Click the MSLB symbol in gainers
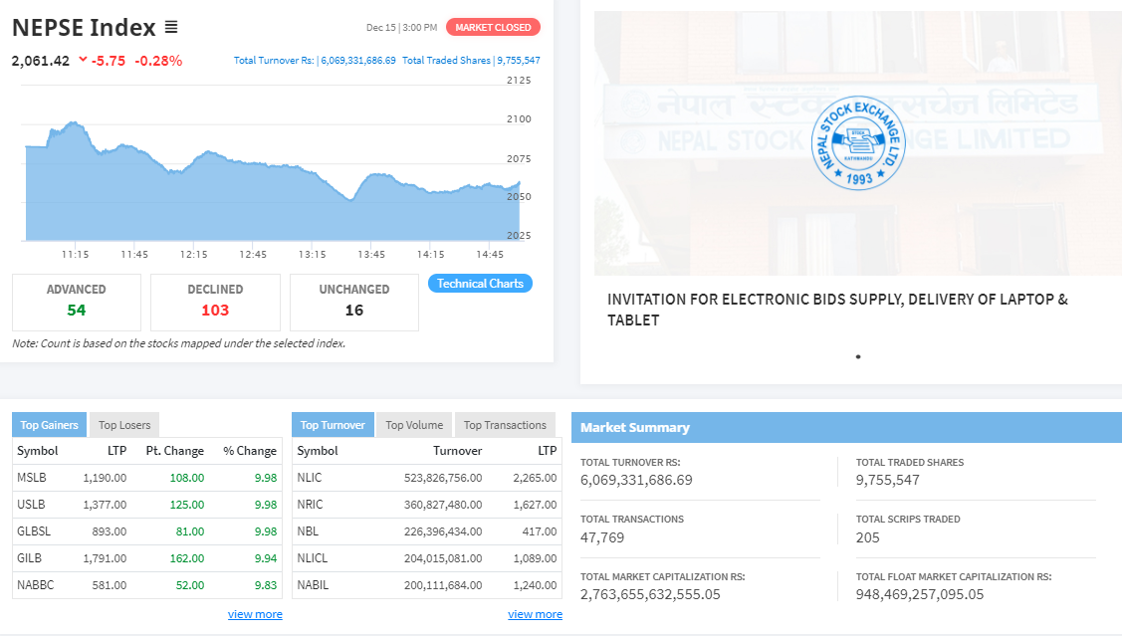This screenshot has width=1122, height=636. pyautogui.click(x=32, y=477)
